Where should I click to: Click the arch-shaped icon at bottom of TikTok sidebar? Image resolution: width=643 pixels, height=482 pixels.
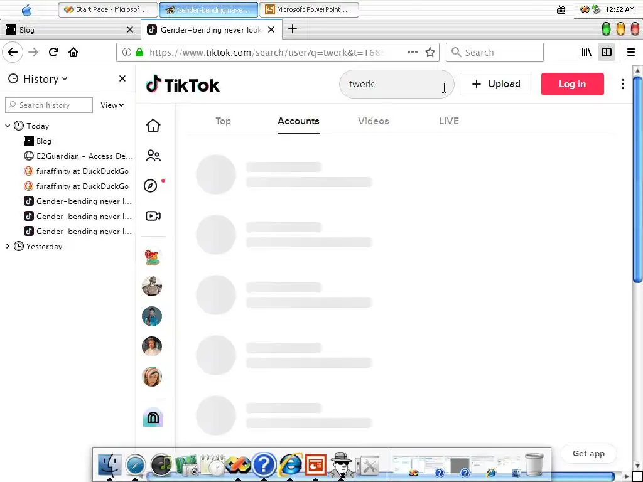tap(153, 417)
